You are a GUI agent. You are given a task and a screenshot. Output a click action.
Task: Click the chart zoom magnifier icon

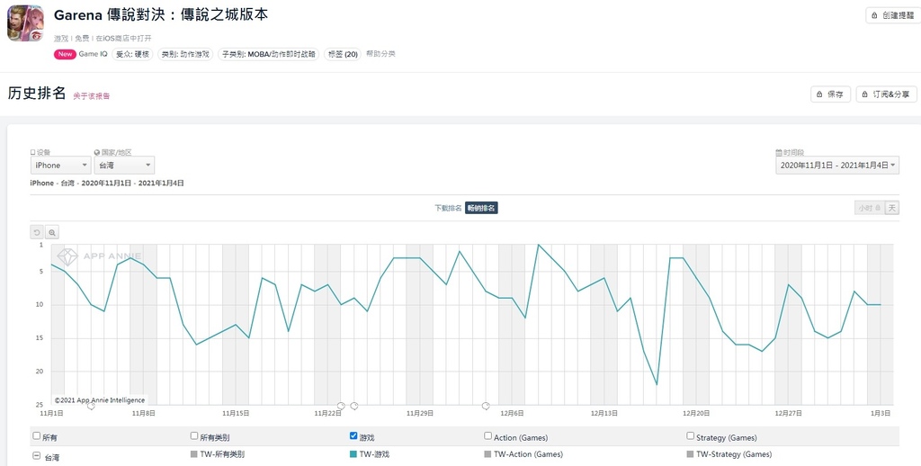tap(52, 233)
